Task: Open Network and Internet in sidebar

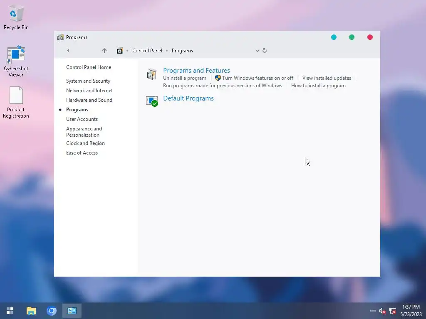Action: [89, 90]
